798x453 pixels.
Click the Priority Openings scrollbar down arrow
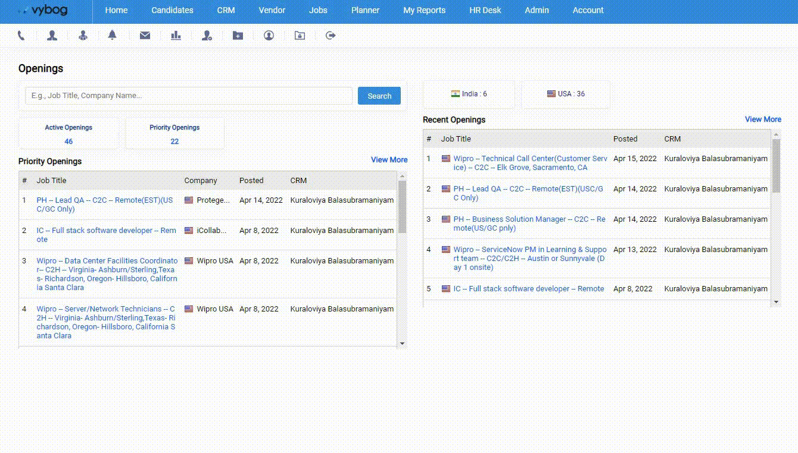(402, 343)
